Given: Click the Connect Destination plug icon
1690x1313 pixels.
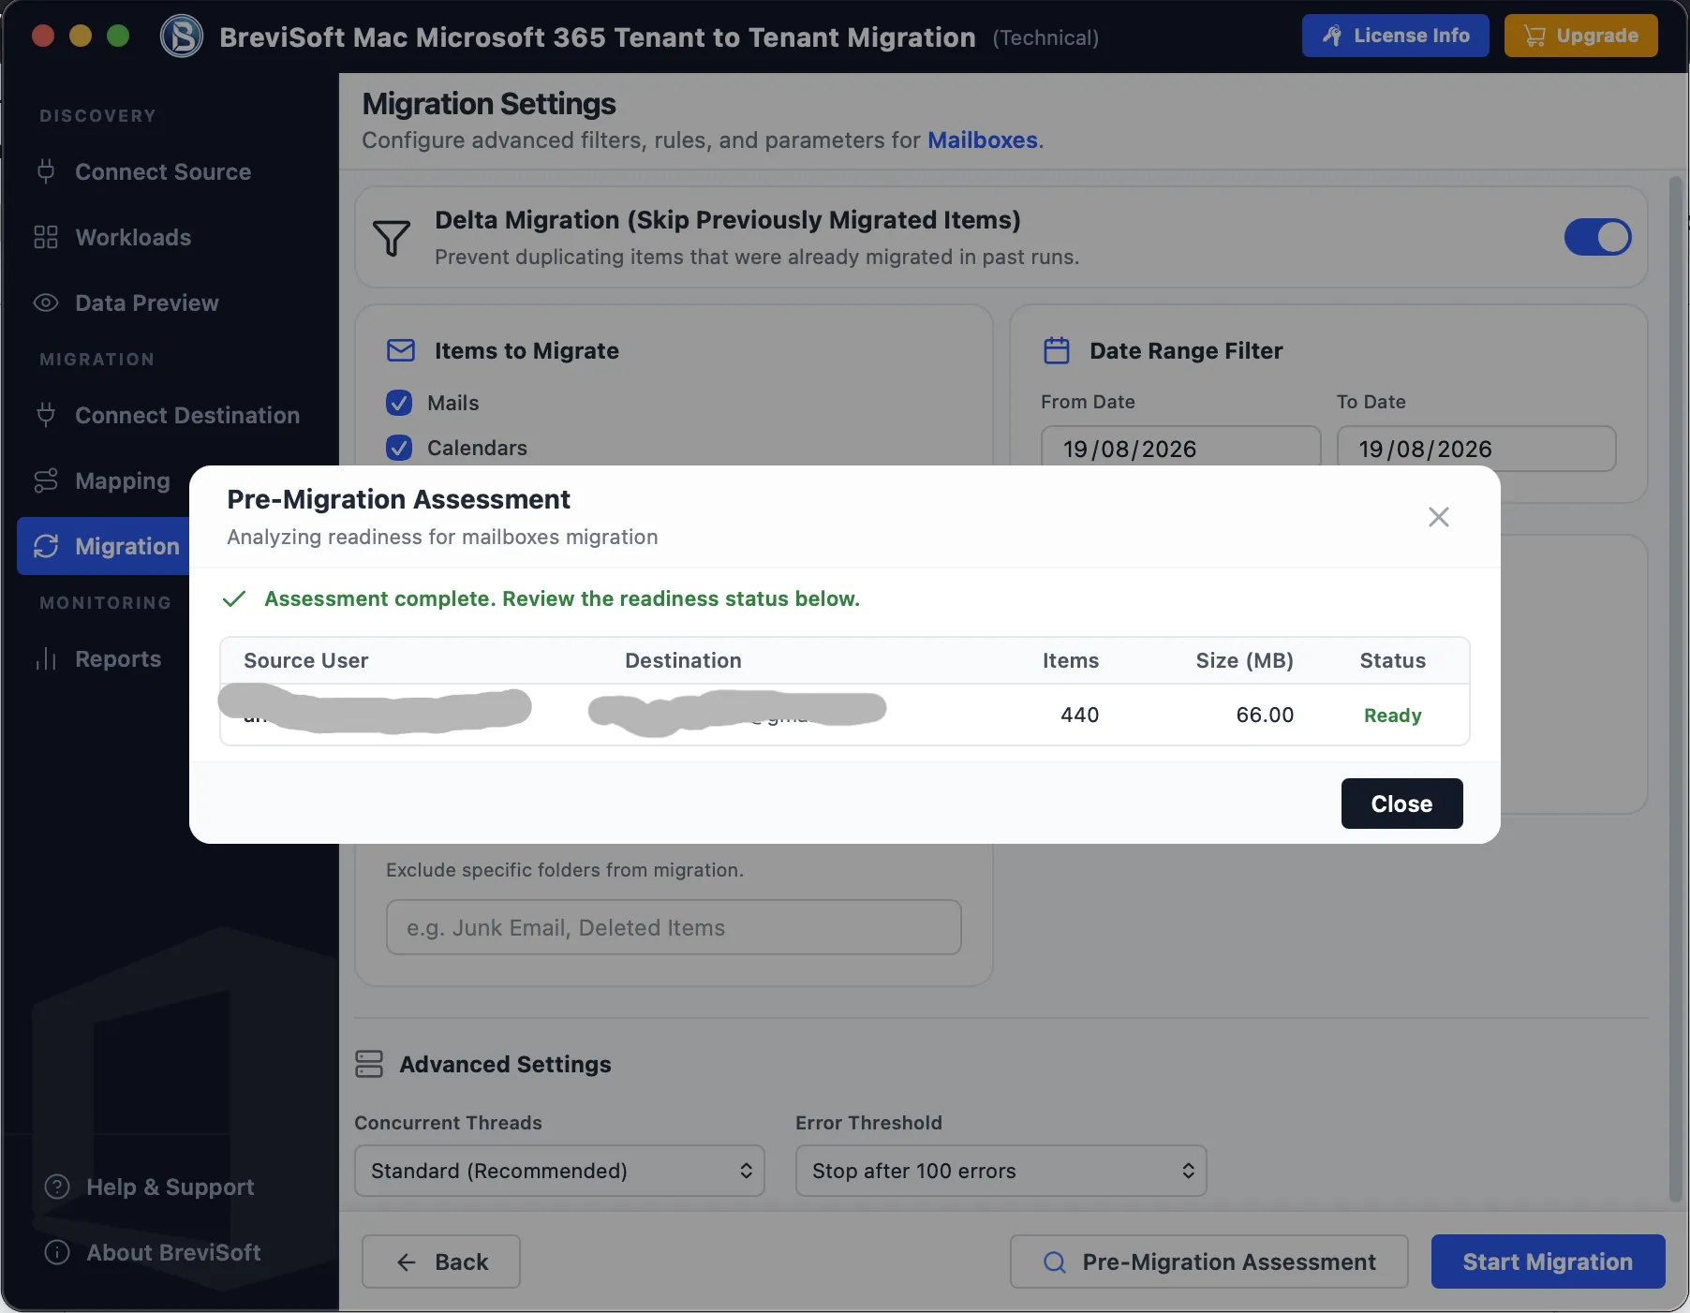Looking at the screenshot, I should coord(46,415).
